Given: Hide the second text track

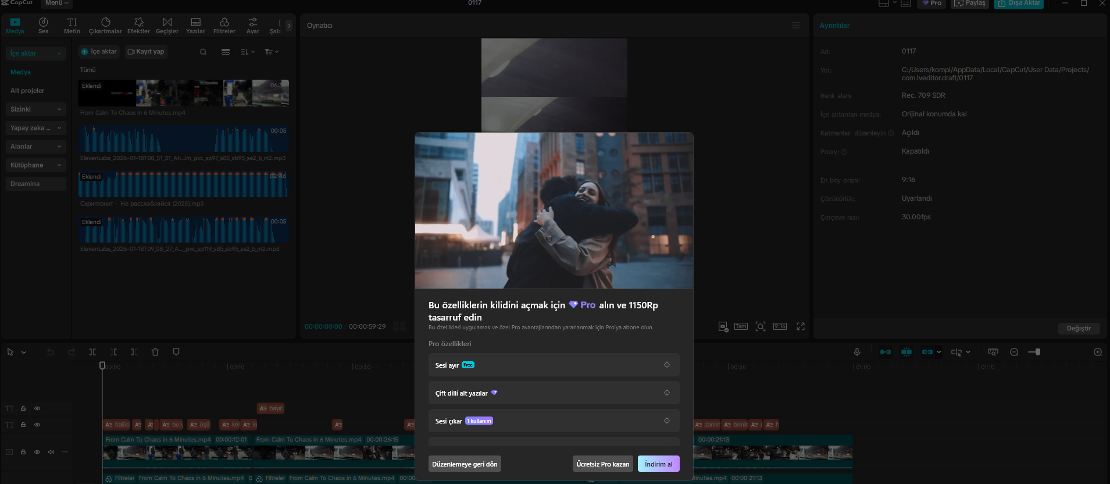Looking at the screenshot, I should point(37,425).
